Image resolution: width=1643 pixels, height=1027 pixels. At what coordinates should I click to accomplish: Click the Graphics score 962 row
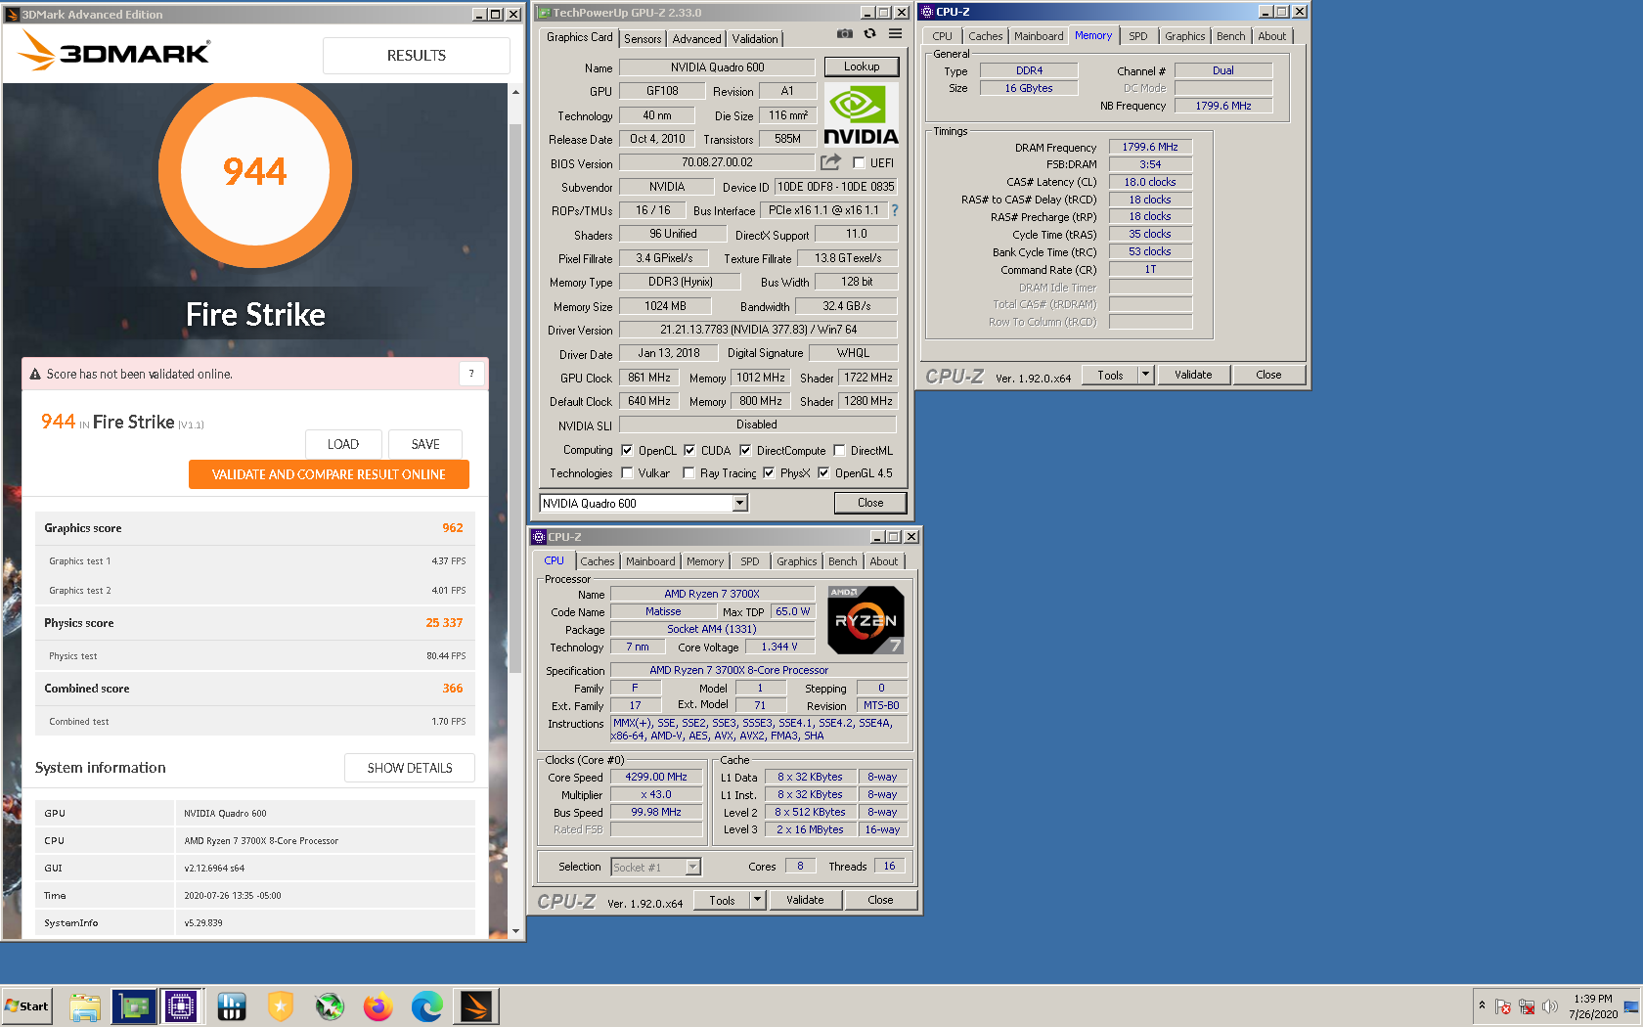click(x=255, y=528)
